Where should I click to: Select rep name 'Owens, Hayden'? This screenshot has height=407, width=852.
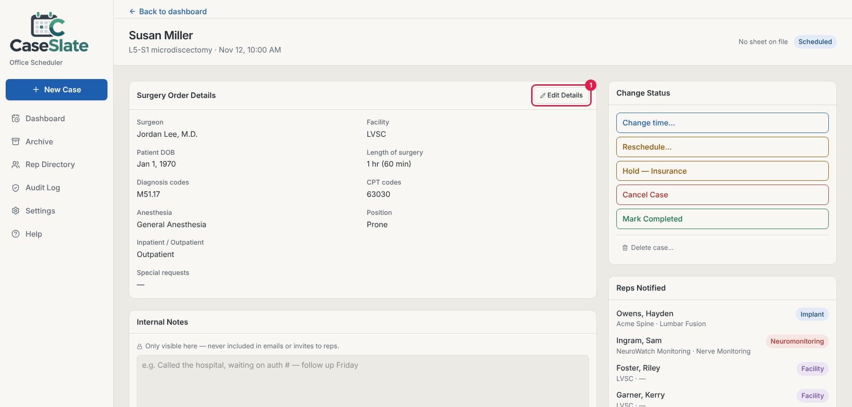click(645, 313)
